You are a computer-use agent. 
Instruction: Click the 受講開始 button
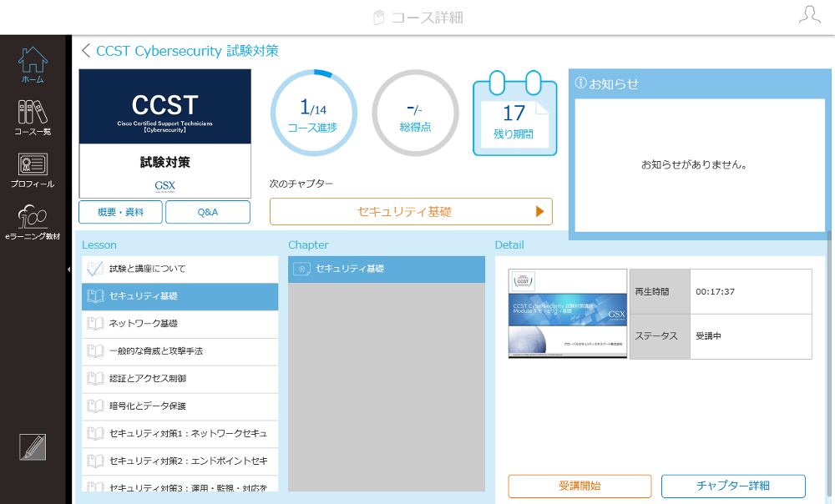click(579, 486)
